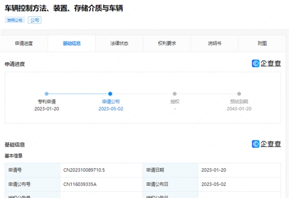Click the 预估到期 timeline label
The image size is (289, 198).
[239, 102]
